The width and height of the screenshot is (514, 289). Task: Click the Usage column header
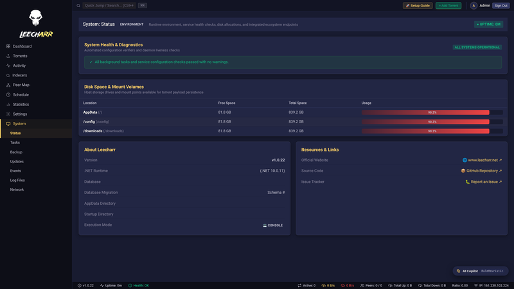point(366,103)
